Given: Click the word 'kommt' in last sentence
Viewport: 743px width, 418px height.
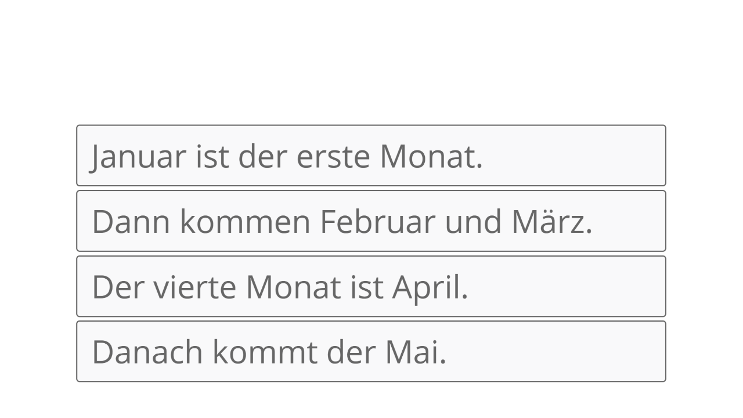Looking at the screenshot, I should 265,352.
